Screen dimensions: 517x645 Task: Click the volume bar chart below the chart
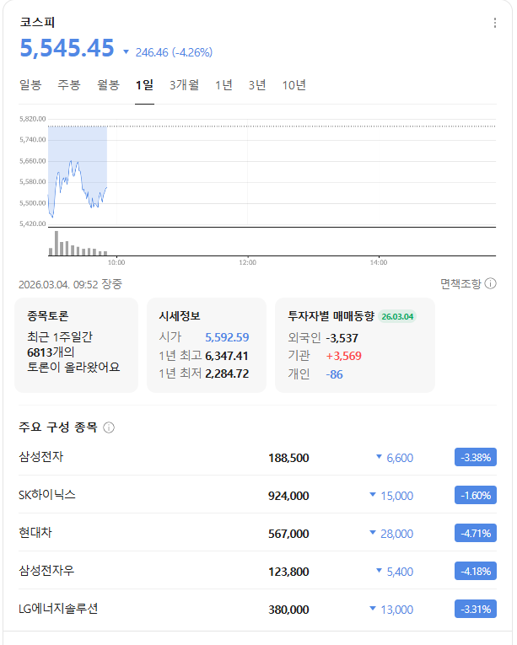pos(272,243)
